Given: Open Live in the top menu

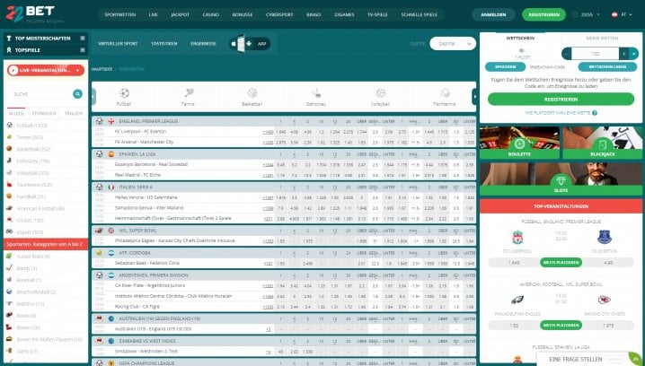Looking at the screenshot, I should click(153, 14).
